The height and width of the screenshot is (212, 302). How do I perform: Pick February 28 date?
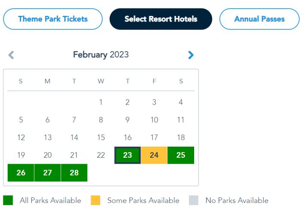point(74,173)
